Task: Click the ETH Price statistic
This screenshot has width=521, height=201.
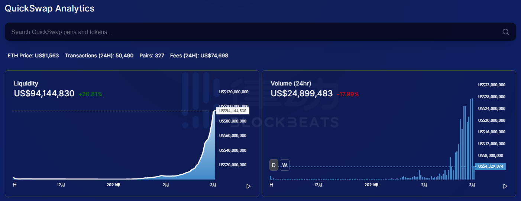Action: [33, 56]
